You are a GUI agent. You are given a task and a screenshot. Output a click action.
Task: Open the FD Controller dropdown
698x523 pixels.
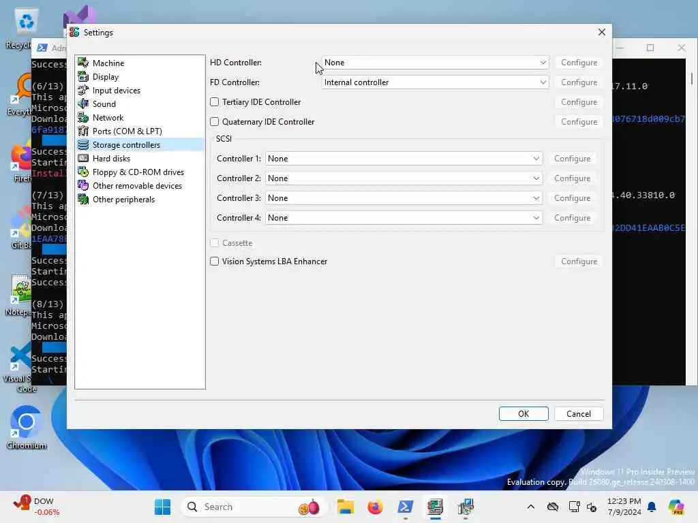[435, 82]
